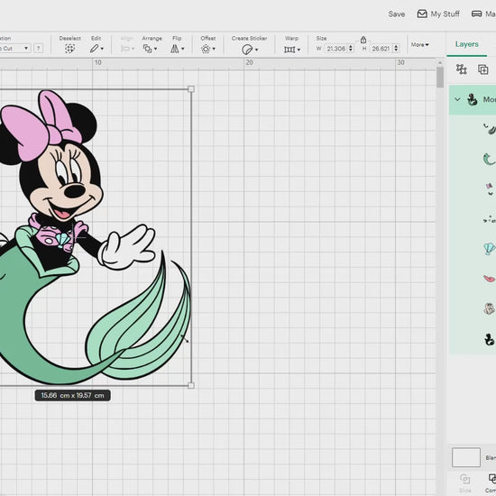Select the black outline strokes layer thumbnail
Image resolution: width=496 pixels, height=496 pixels.
[x=489, y=129]
